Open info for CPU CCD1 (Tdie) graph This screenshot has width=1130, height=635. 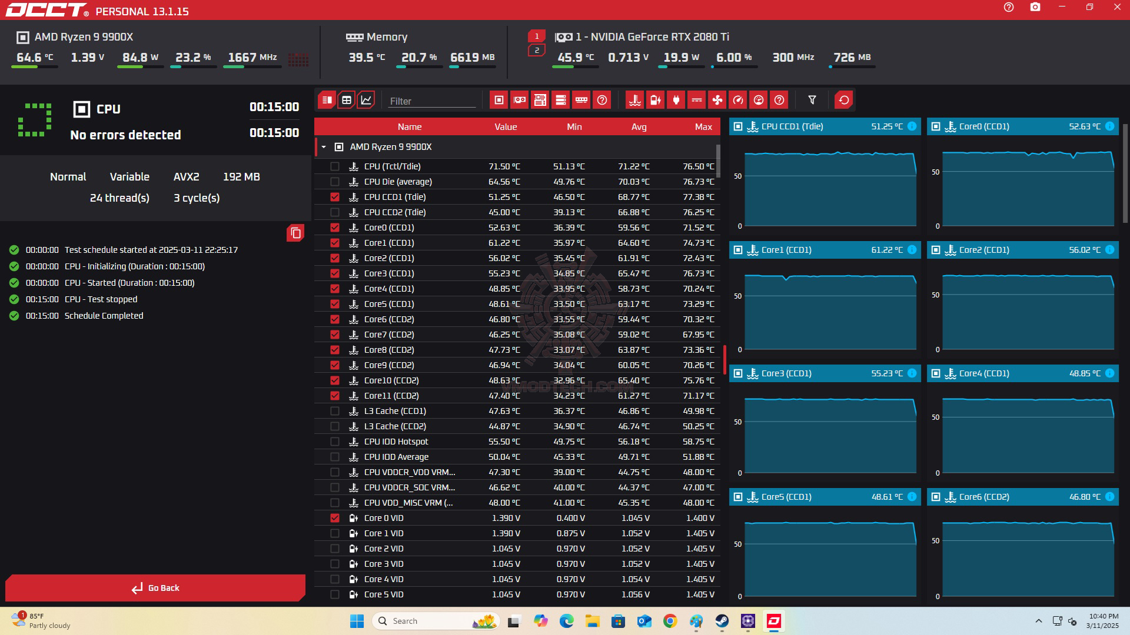912,126
